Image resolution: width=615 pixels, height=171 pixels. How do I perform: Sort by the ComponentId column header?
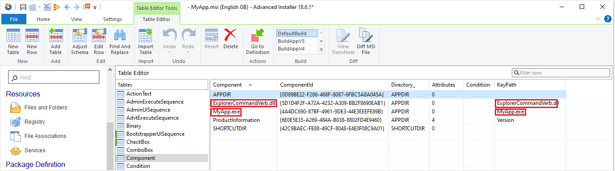(x=333, y=85)
